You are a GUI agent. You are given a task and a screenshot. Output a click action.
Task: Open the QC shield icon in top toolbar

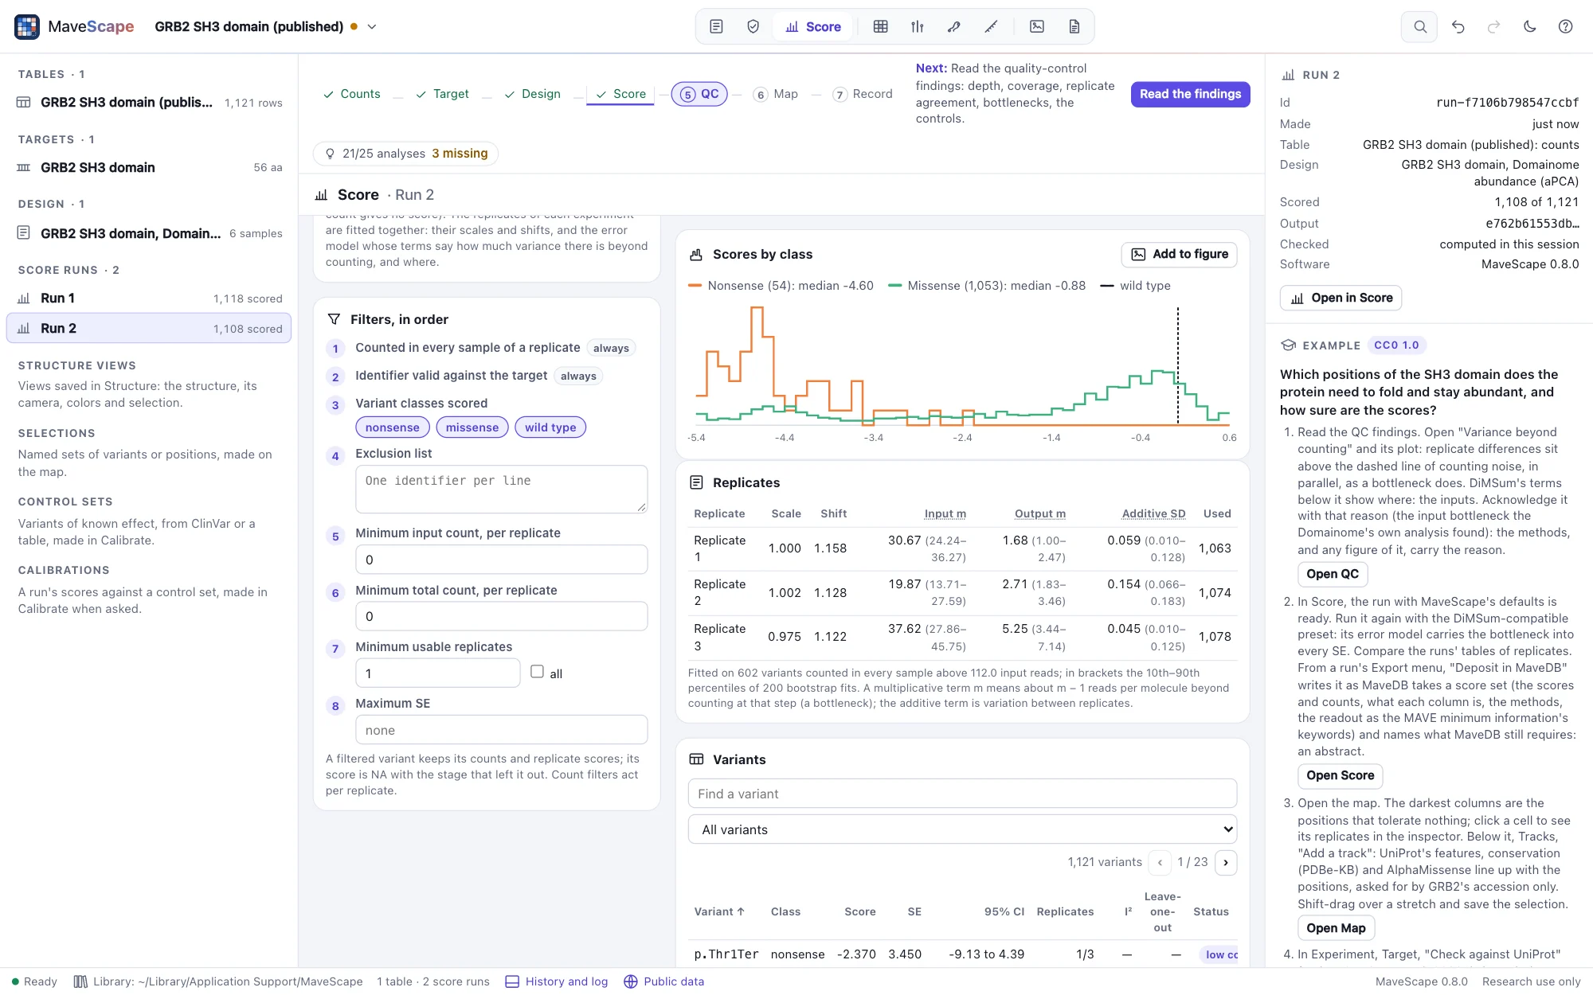pyautogui.click(x=753, y=26)
